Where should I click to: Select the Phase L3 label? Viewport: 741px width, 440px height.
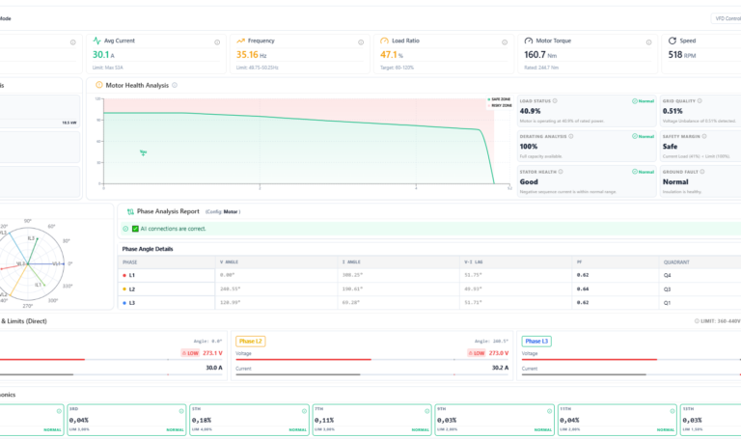(x=536, y=342)
